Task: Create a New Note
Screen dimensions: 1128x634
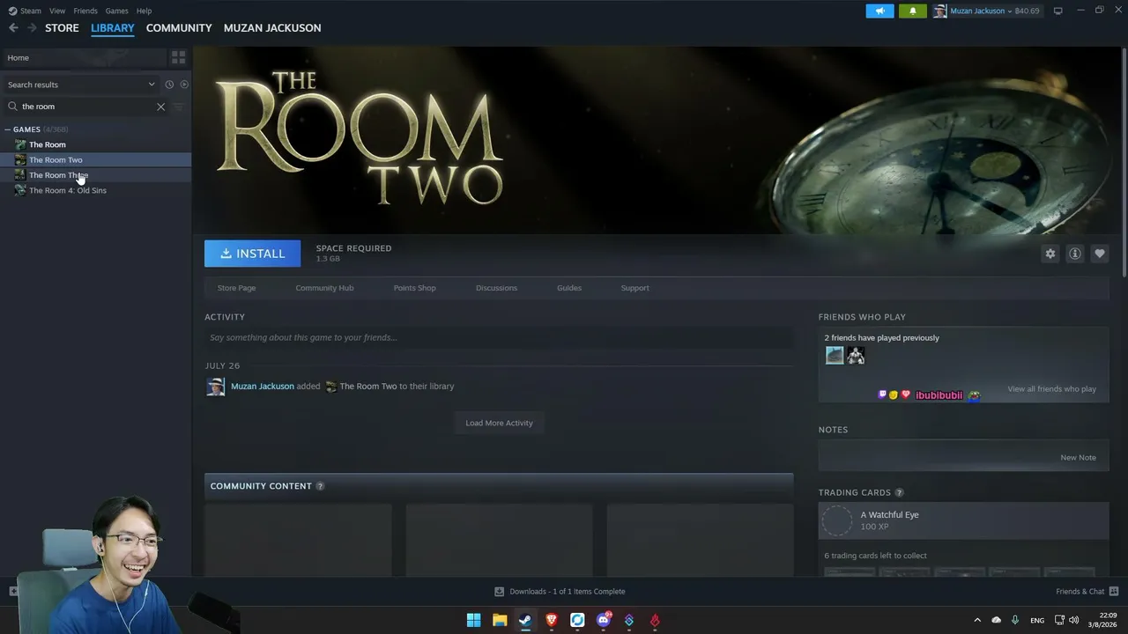Action: 1078,458
